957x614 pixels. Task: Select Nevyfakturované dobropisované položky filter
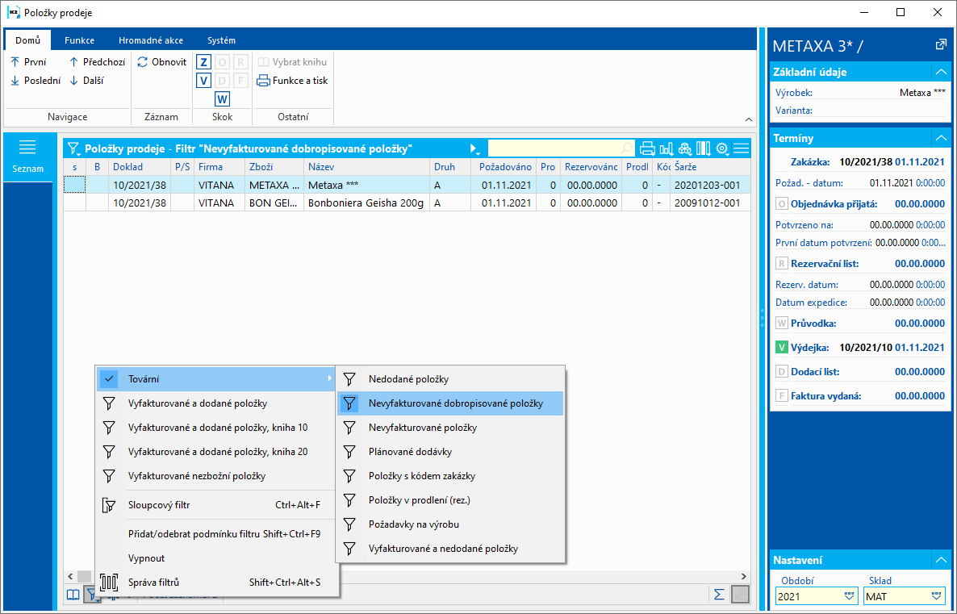450,403
